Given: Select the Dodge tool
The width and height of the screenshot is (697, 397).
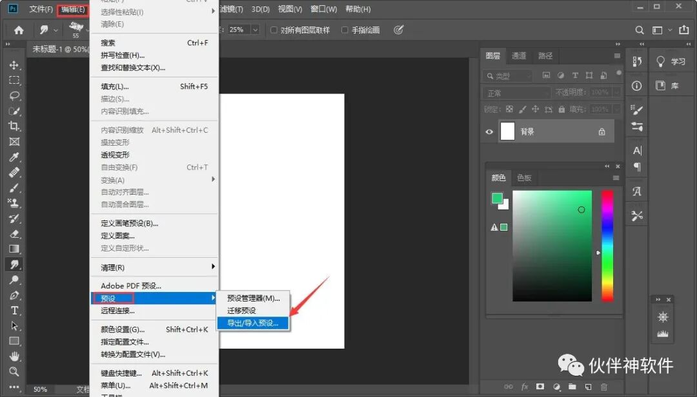Looking at the screenshot, I should click(x=14, y=280).
